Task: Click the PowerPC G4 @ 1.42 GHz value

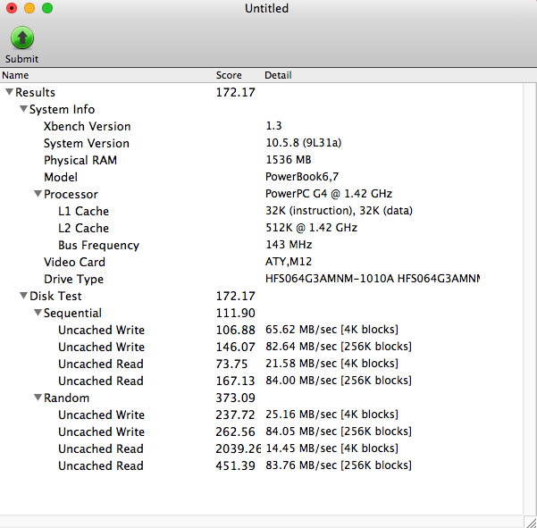Action: (x=329, y=194)
